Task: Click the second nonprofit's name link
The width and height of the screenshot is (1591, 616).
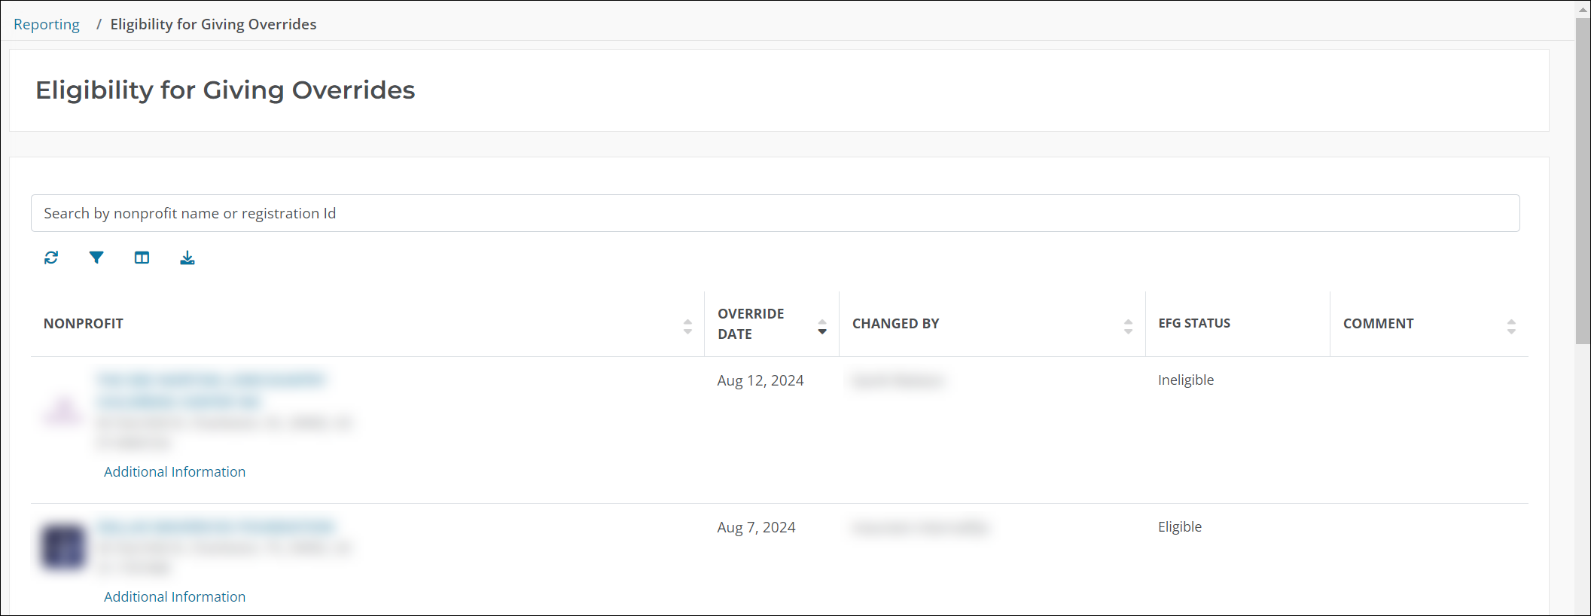Action: click(216, 526)
